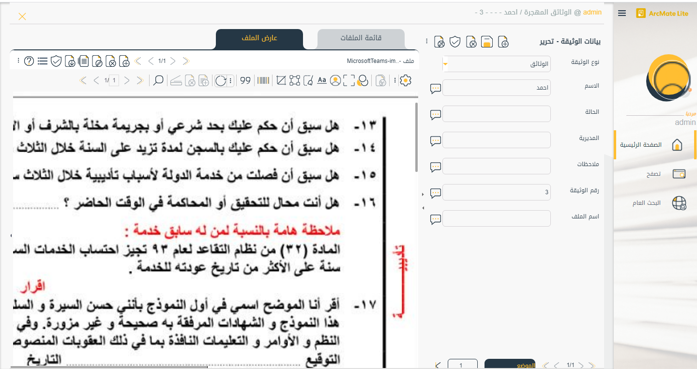Viewport: 697px width, 369px height.
Task: Toggle the hamburger sidebar menu
Action: point(622,14)
